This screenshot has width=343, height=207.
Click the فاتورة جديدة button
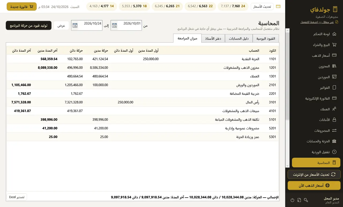(22, 6)
